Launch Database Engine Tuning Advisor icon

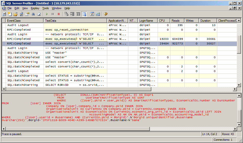coord(92,14)
